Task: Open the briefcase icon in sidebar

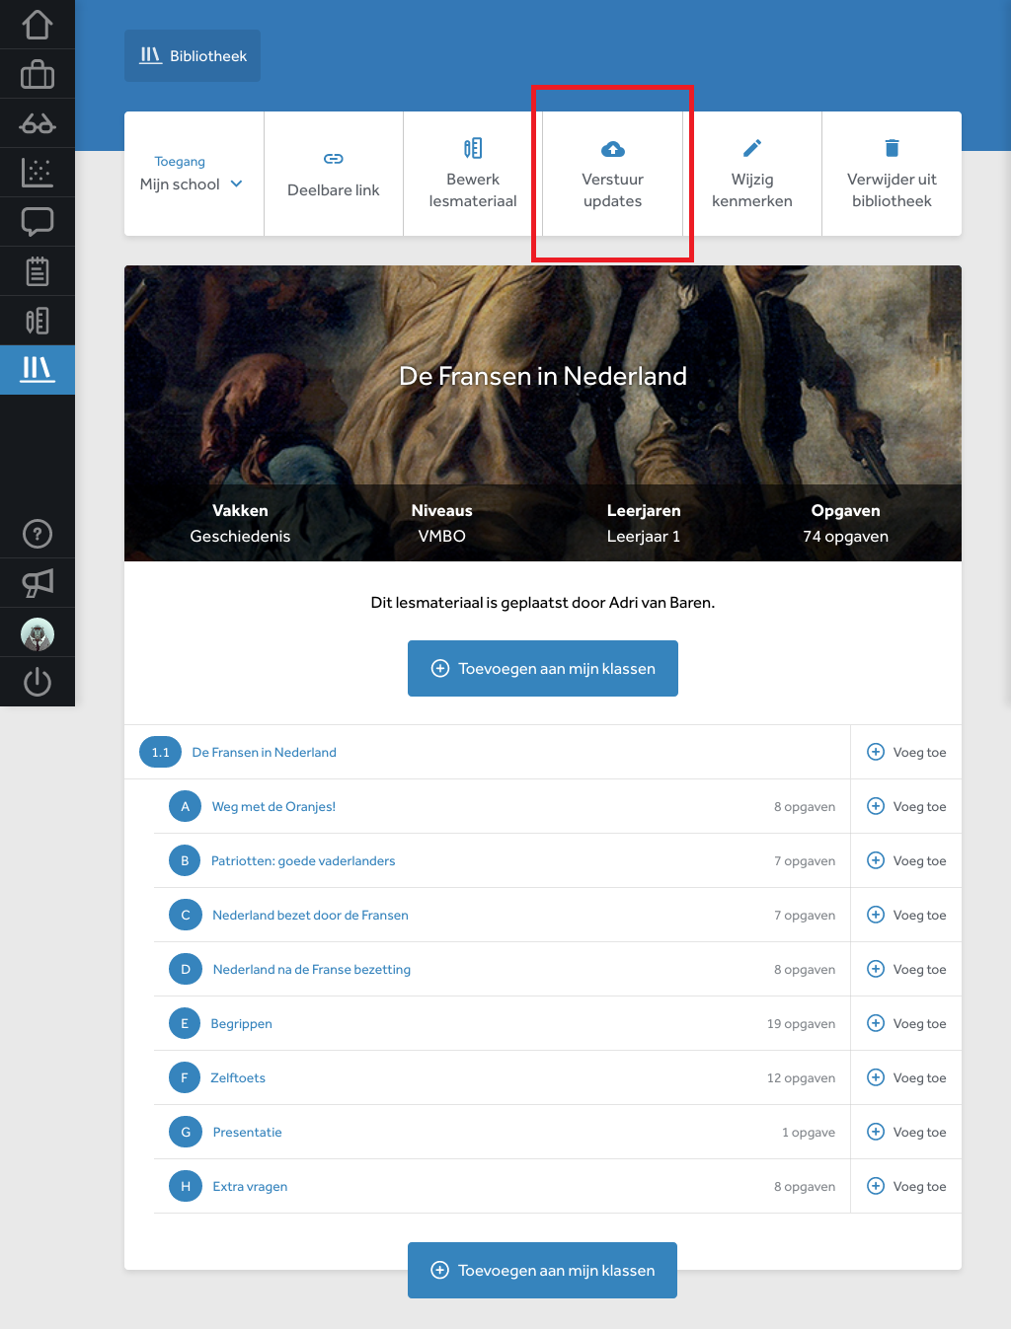Action: 38,74
